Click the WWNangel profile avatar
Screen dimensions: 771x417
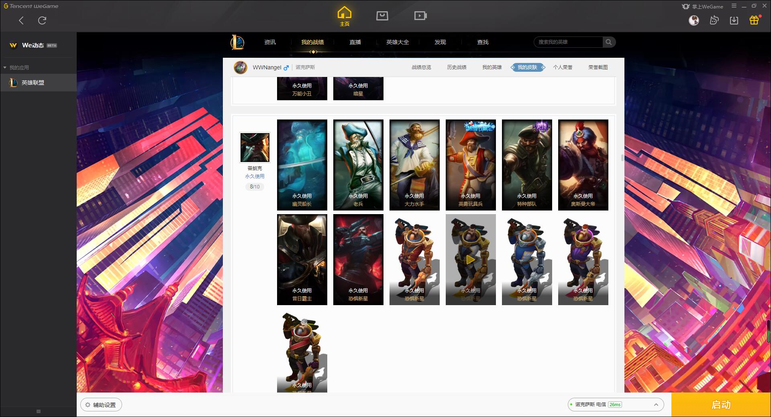pos(241,67)
